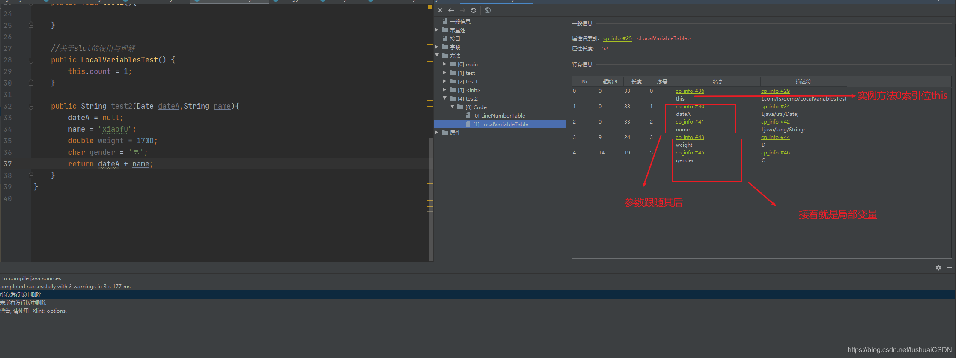The width and height of the screenshot is (956, 358).
Task: Open build panel settings gear icon
Action: (938, 268)
